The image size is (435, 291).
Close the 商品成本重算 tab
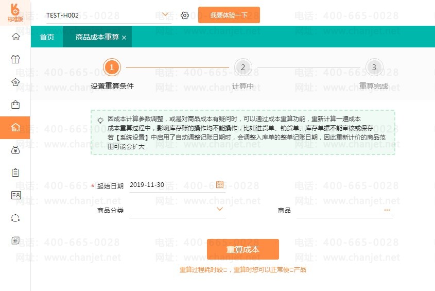coord(124,38)
